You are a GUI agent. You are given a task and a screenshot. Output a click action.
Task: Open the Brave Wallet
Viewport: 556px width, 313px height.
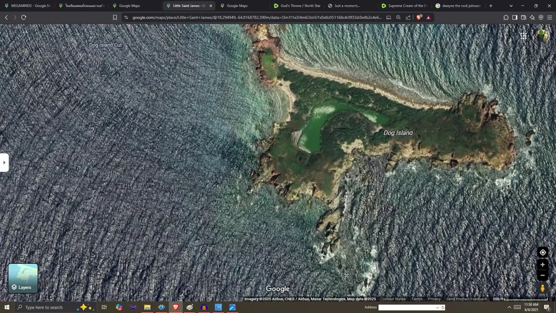coord(523,17)
